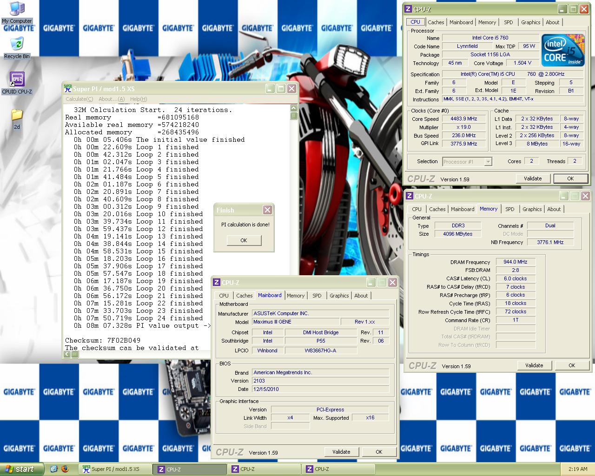Open My Computer desktop icon
The image size is (595, 476).
pos(17,12)
